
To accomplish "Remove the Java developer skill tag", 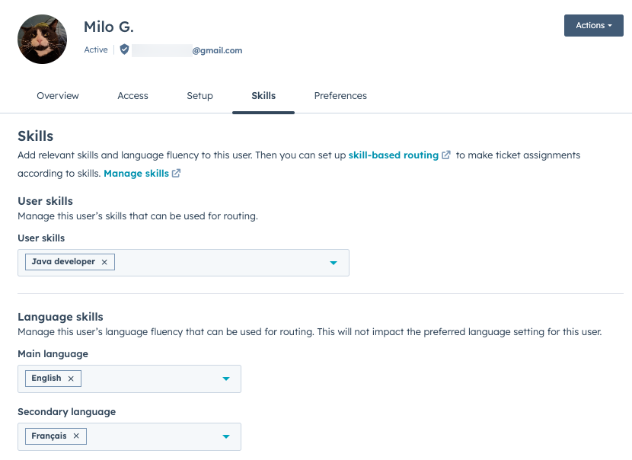I will click(x=104, y=262).
